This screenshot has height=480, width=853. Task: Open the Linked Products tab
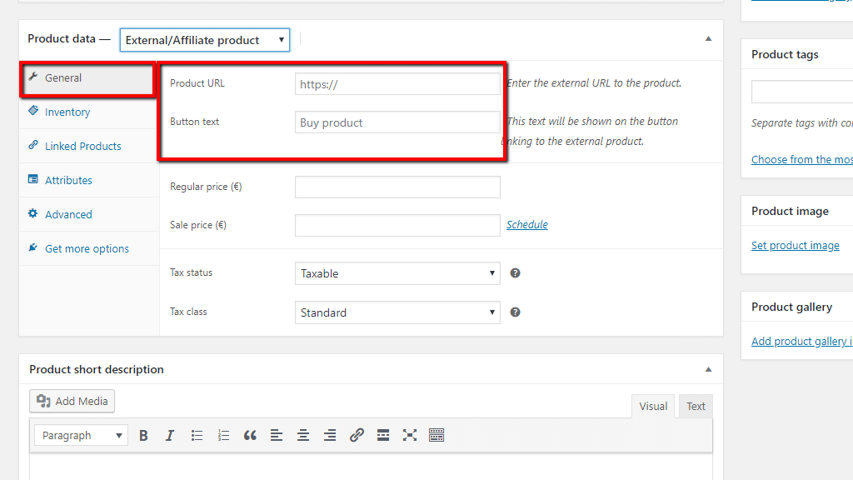point(89,147)
